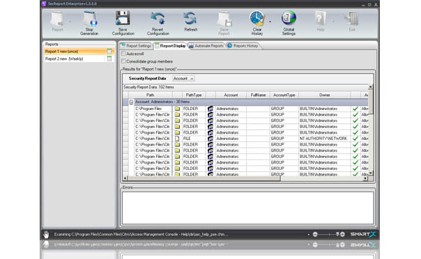Open the Account grouping dropdown
Viewport: 421px width, 259px height.
pyautogui.click(x=183, y=79)
